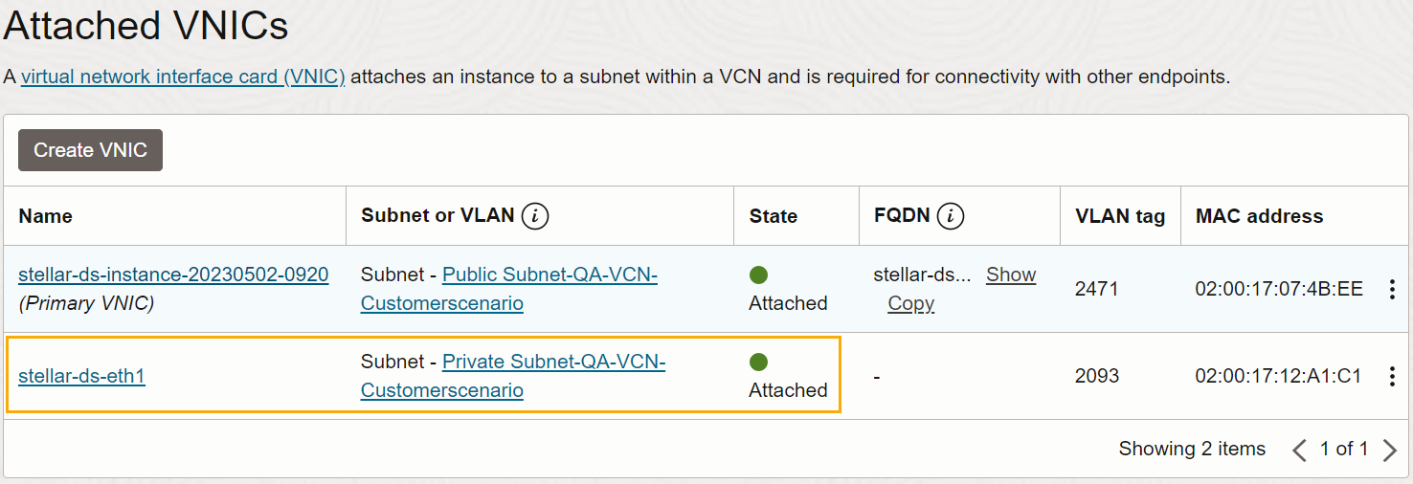
Task: Copy the FQDN of primary VNIC
Action: pyautogui.click(x=910, y=303)
